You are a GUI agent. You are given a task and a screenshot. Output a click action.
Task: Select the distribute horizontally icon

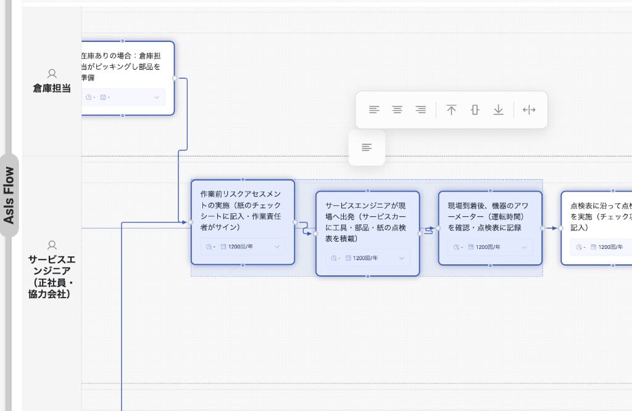coord(529,110)
